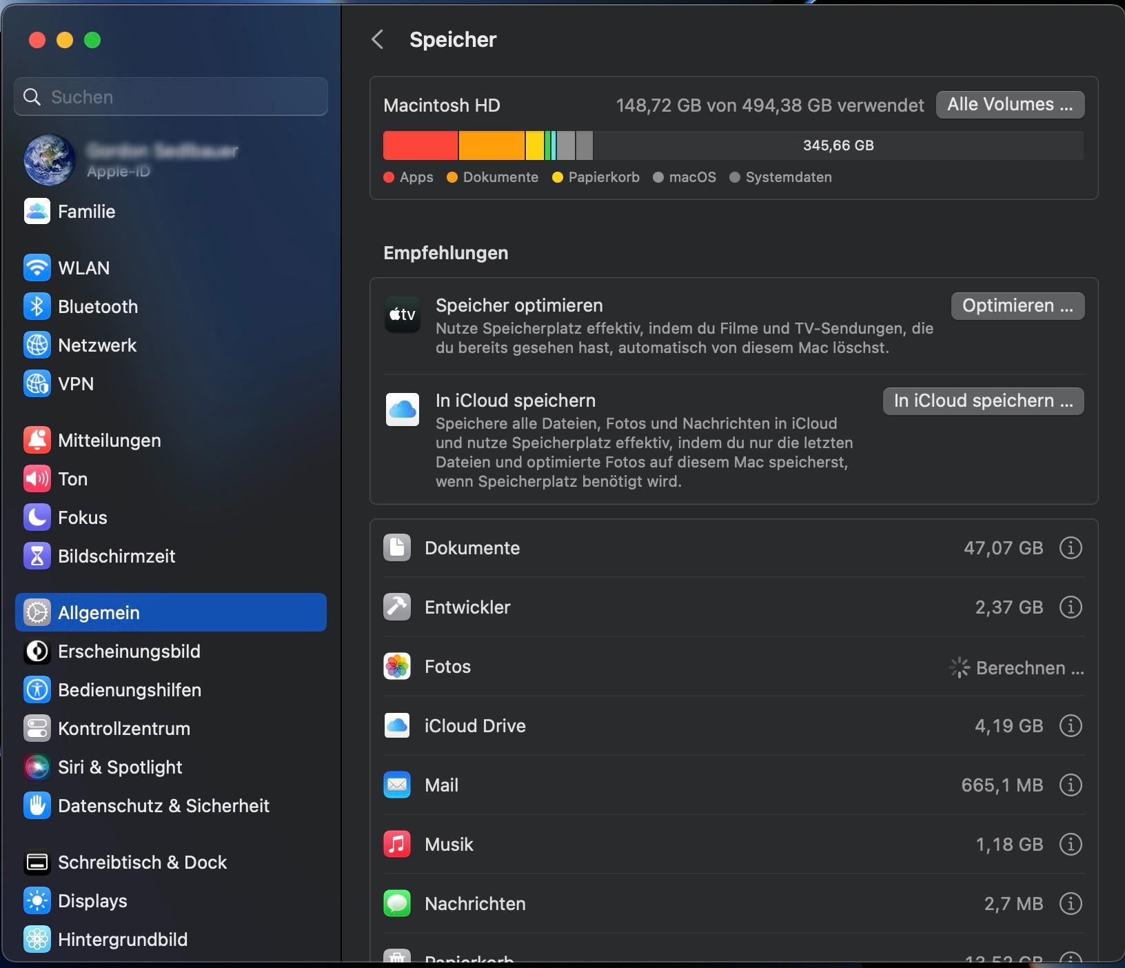Image resolution: width=1125 pixels, height=968 pixels.
Task: Click the 1,18 GB Musik size
Action: tap(1010, 845)
